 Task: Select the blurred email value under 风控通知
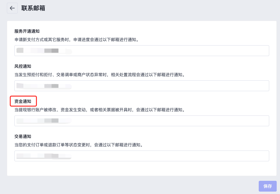[44, 86]
